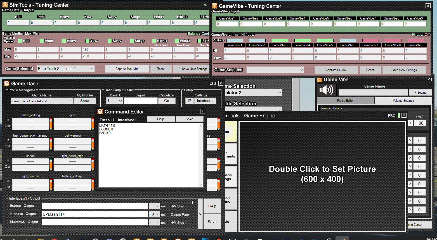The width and height of the screenshot is (437, 240).
Task: Click Save New Settings in GameVibe Tuning Center
Action: pyautogui.click(x=404, y=70)
